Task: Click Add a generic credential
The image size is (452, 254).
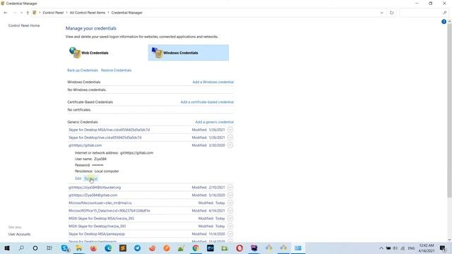Action: coord(215,122)
